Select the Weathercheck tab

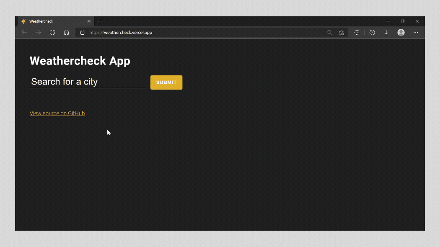56,21
